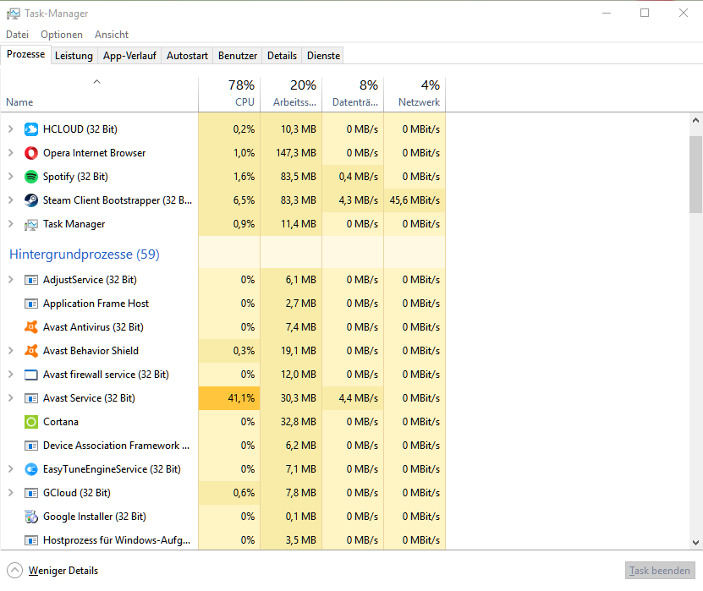The width and height of the screenshot is (703, 591).
Task: Click the Cortana process icon
Action: 31,422
